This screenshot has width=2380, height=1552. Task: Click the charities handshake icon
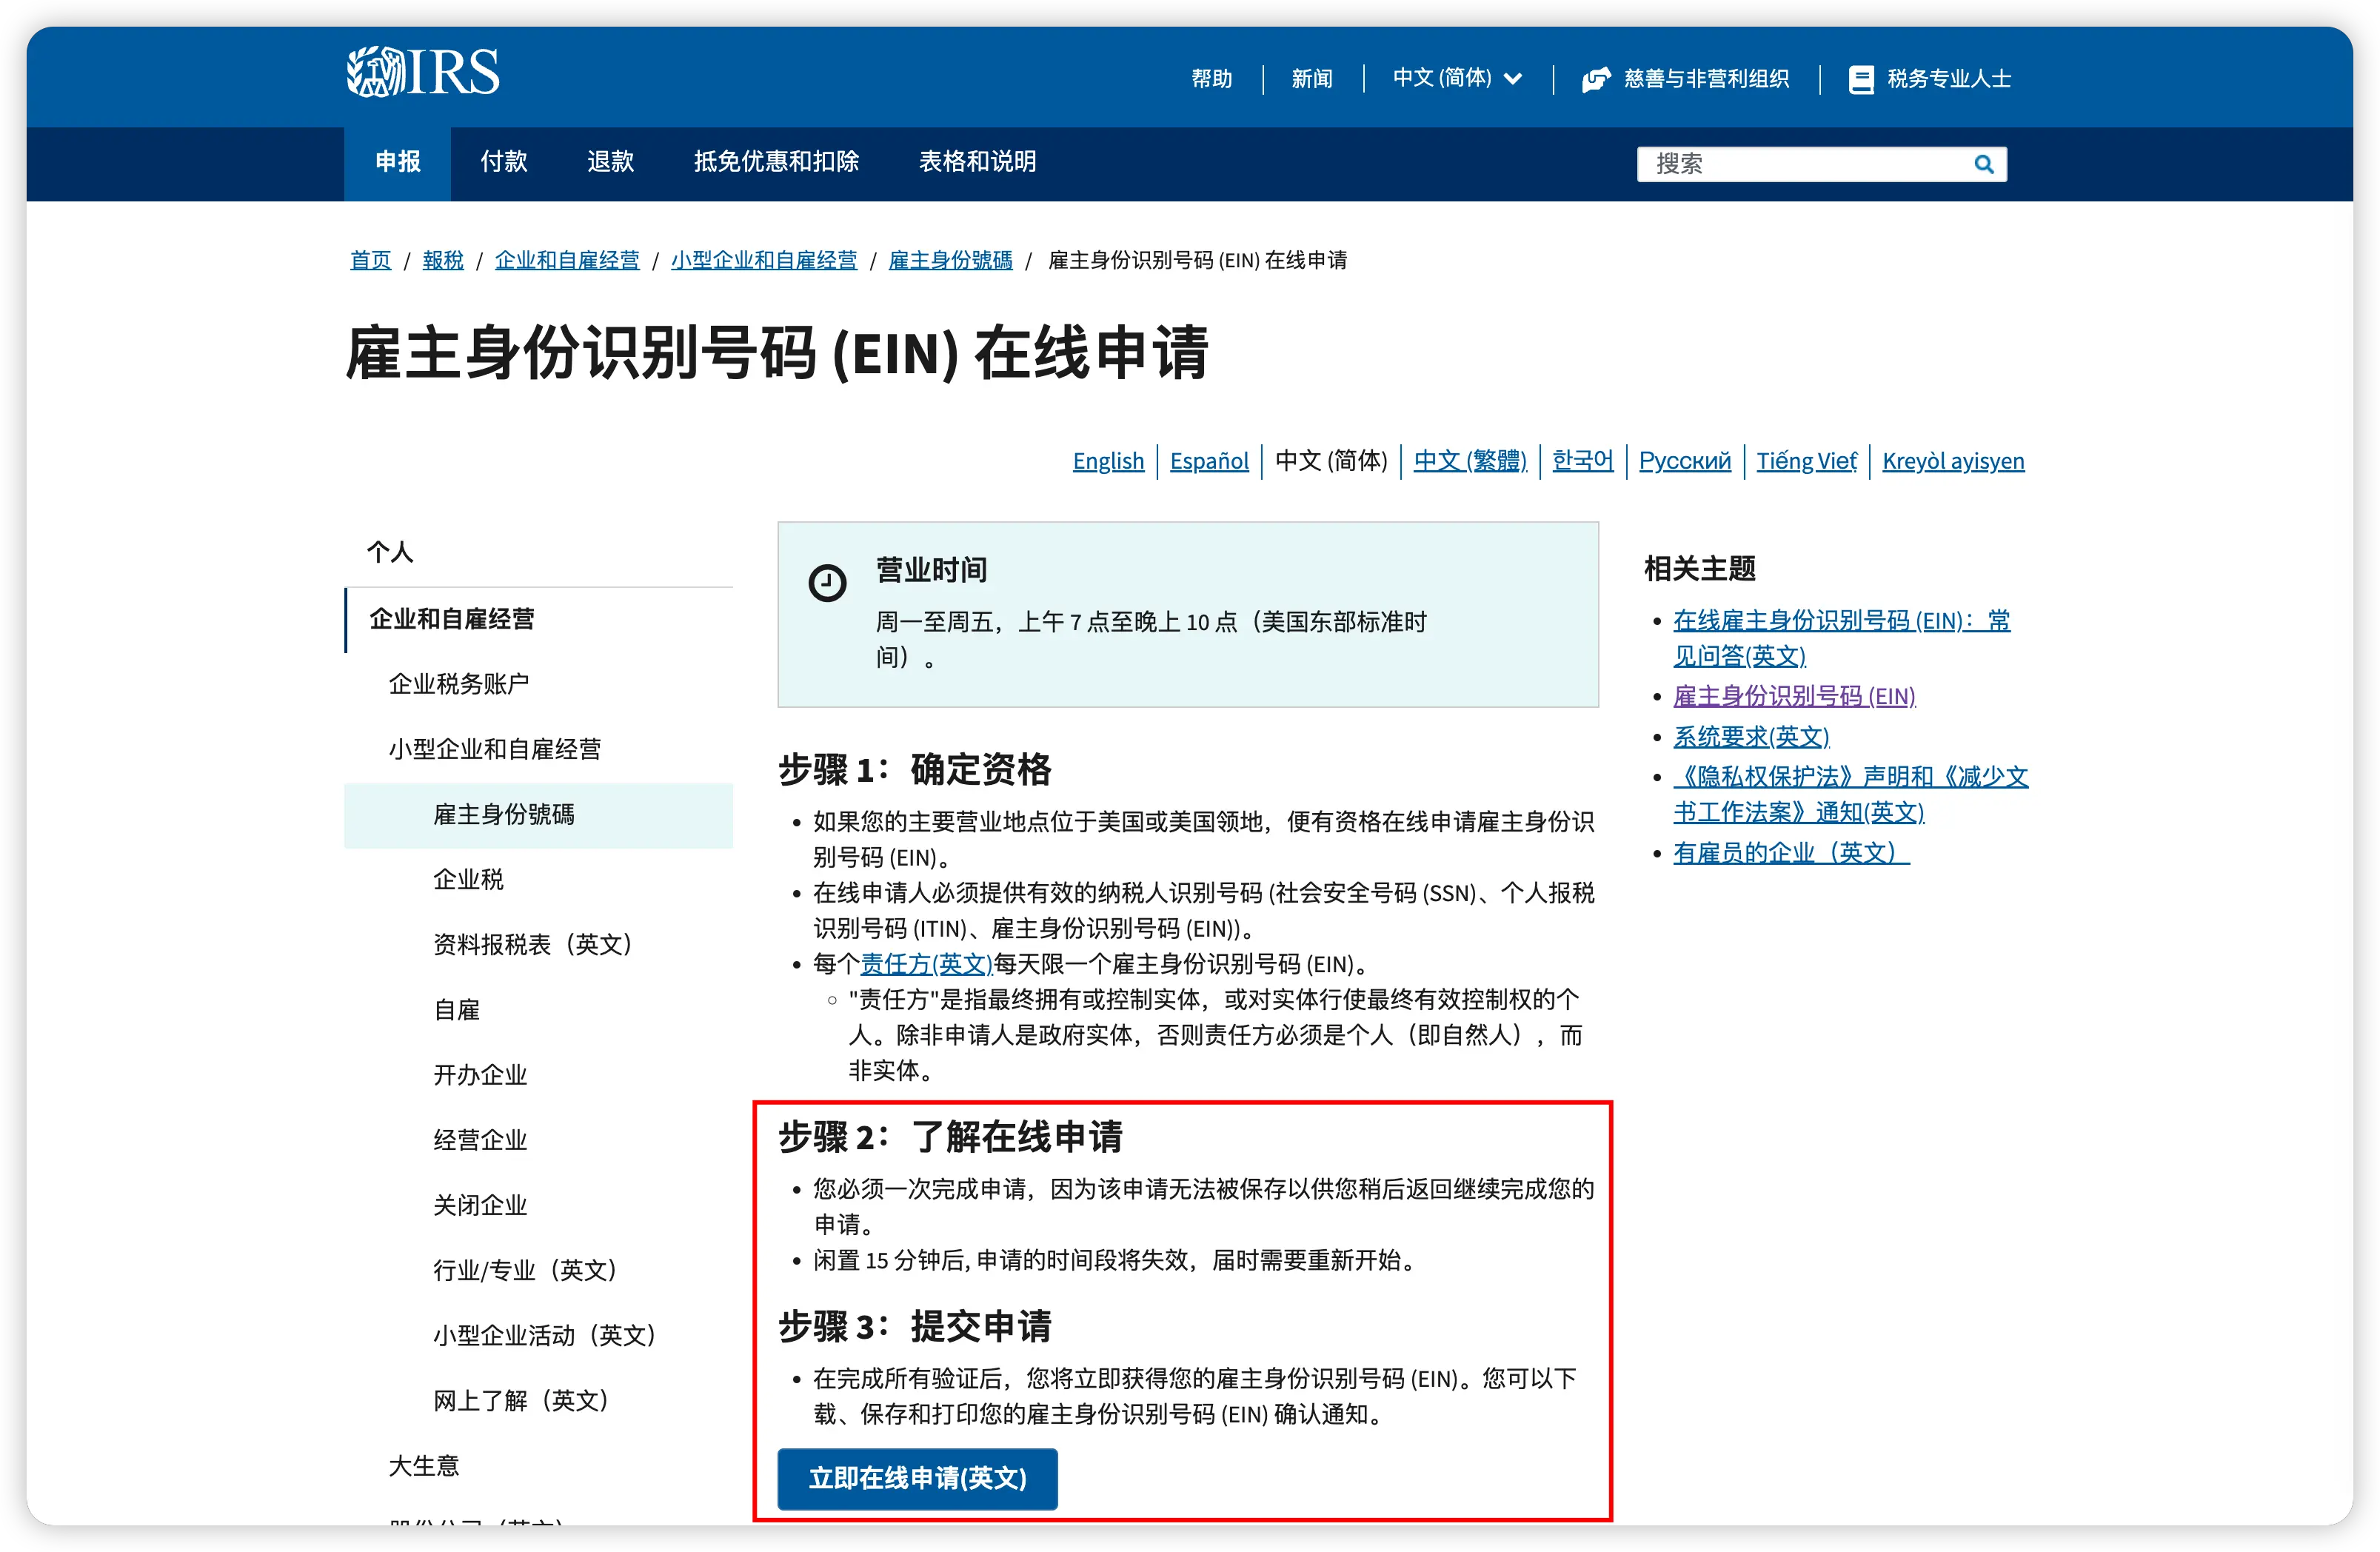pyautogui.click(x=1596, y=79)
